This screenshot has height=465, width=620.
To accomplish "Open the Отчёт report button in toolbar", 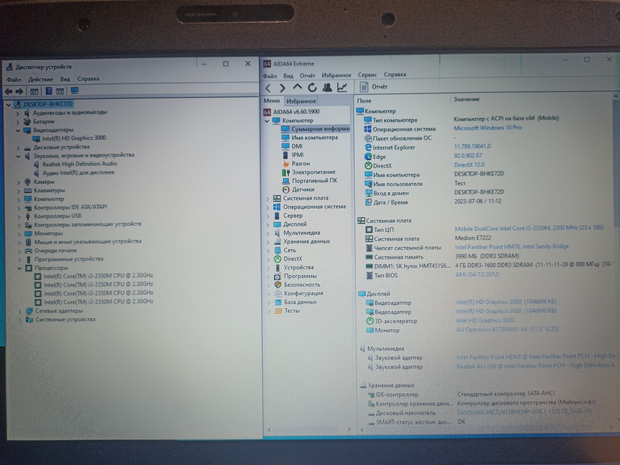I will 374,87.
